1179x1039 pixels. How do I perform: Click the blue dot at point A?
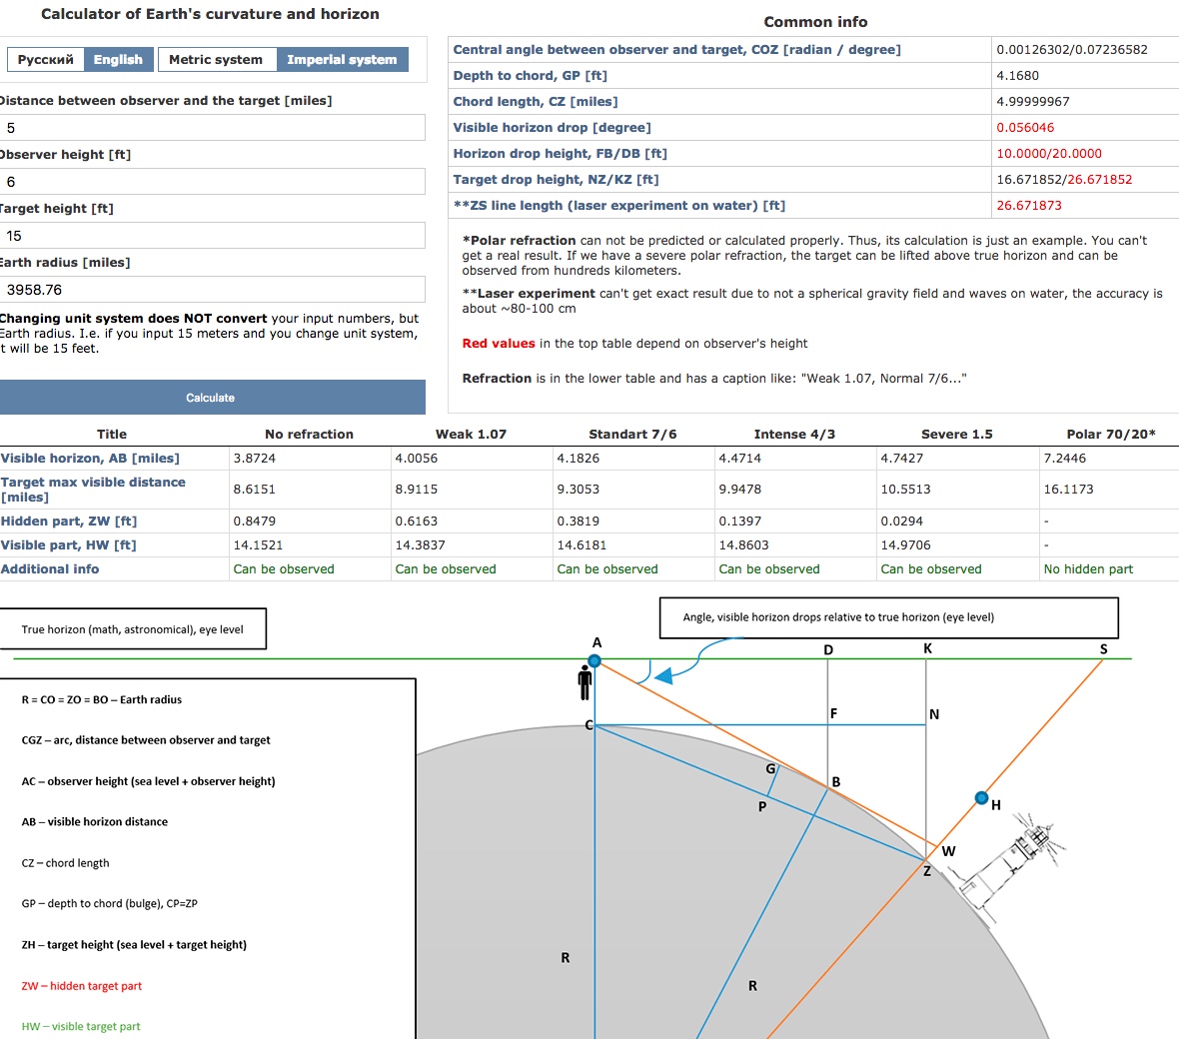coord(594,660)
